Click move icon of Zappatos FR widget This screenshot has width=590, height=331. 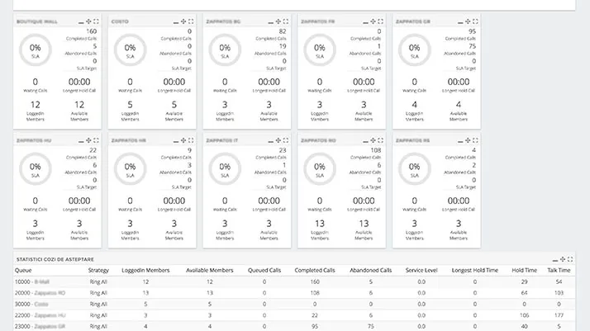coord(373,21)
